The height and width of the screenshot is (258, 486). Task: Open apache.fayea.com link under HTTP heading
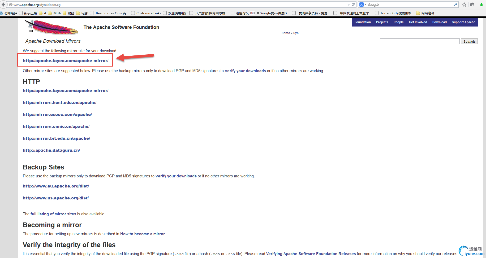point(66,90)
